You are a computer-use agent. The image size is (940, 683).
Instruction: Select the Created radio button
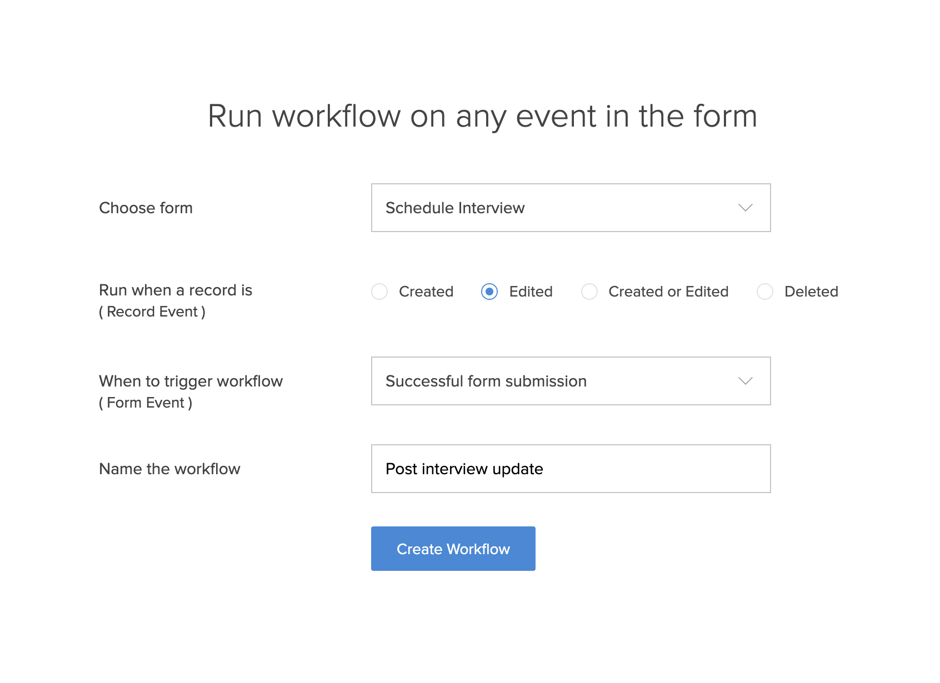tap(379, 292)
